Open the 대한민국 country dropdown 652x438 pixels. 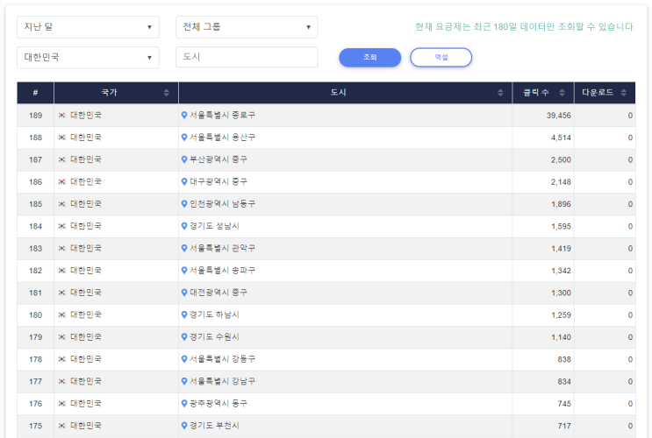(x=88, y=57)
